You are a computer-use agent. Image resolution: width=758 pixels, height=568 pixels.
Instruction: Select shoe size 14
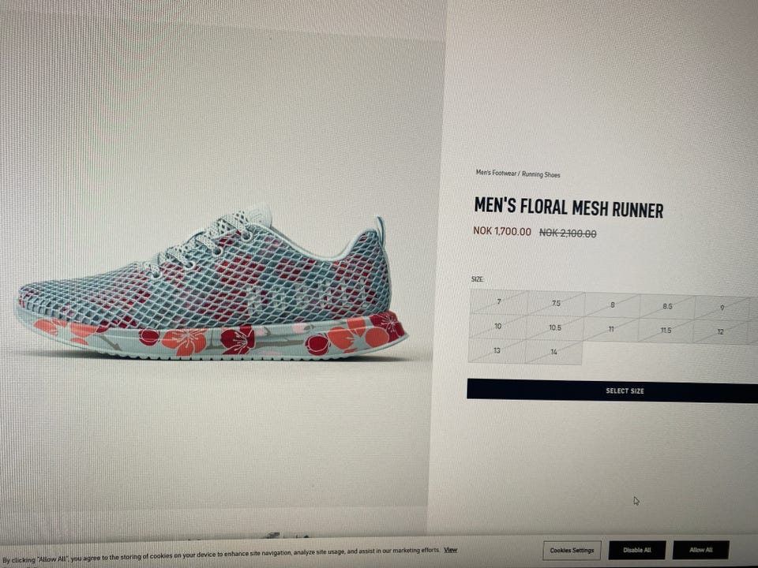click(554, 352)
